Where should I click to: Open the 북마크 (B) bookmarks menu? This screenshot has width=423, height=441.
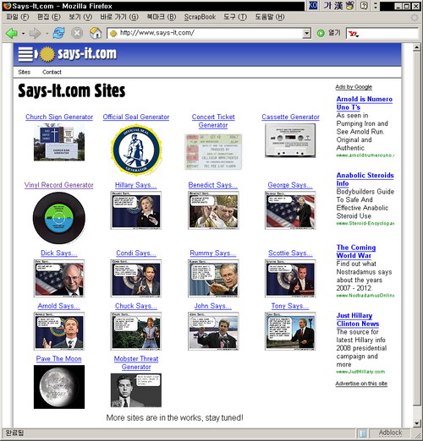tap(162, 17)
